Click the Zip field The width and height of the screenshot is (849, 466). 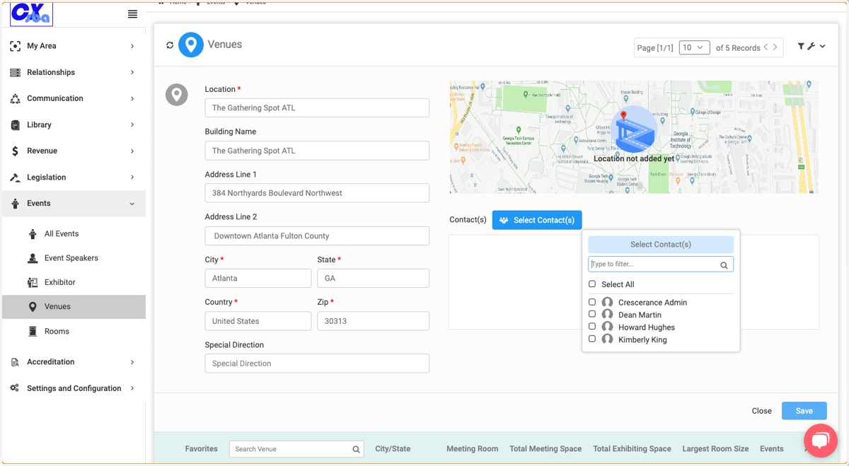coord(374,321)
